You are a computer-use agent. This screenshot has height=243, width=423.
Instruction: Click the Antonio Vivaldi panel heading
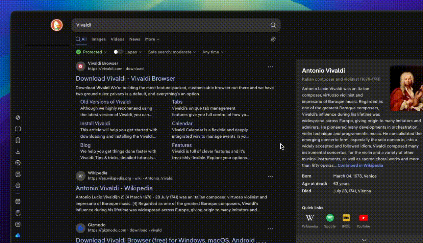323,71
